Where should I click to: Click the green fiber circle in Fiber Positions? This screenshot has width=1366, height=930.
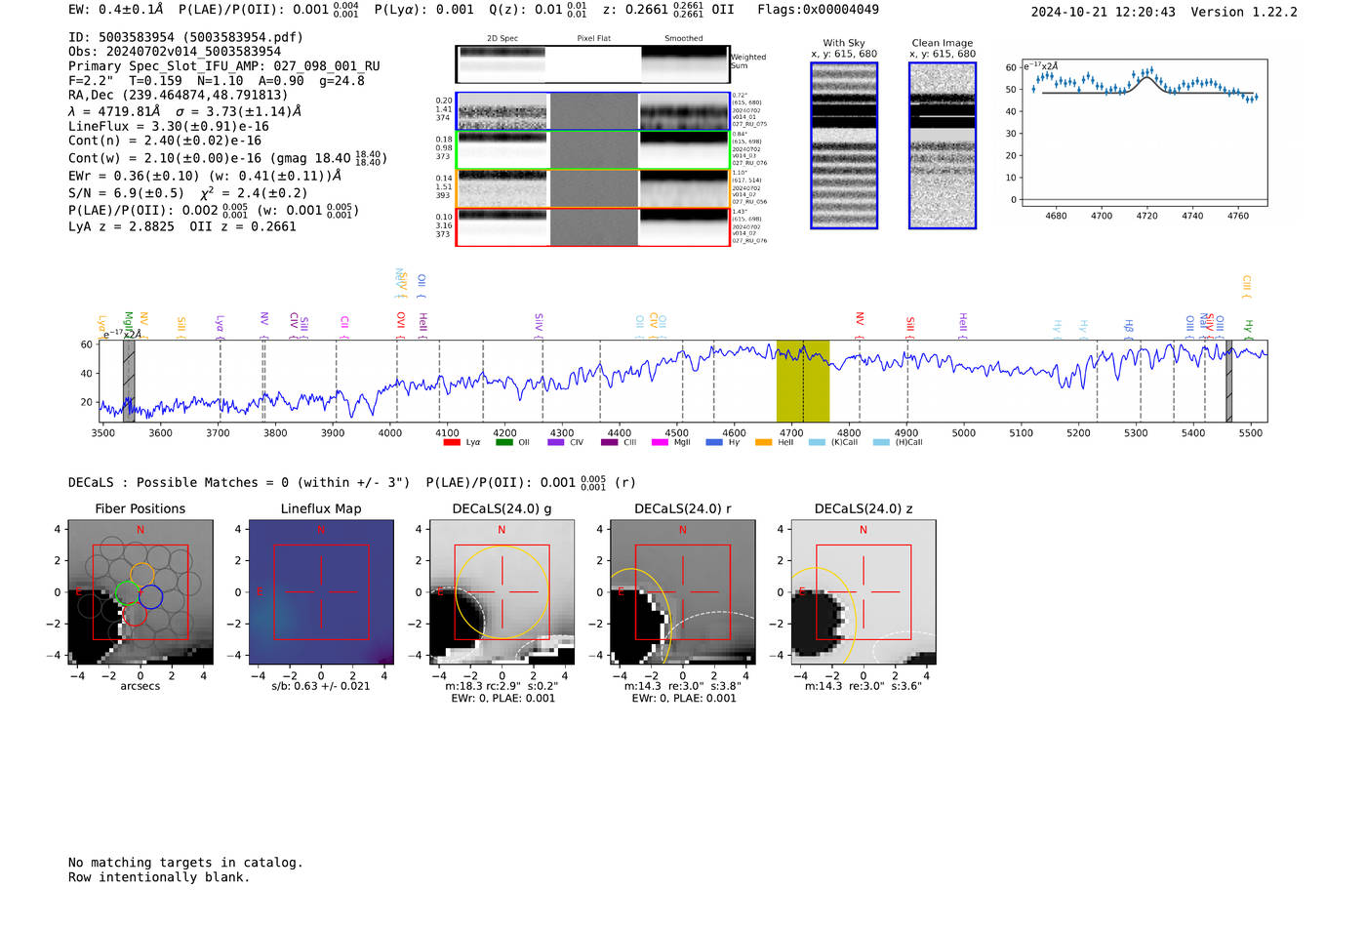[x=127, y=592]
